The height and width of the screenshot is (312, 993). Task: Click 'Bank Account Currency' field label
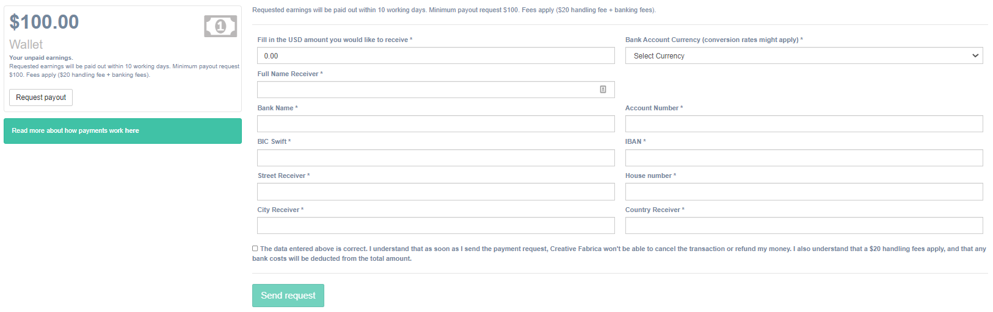click(x=714, y=40)
